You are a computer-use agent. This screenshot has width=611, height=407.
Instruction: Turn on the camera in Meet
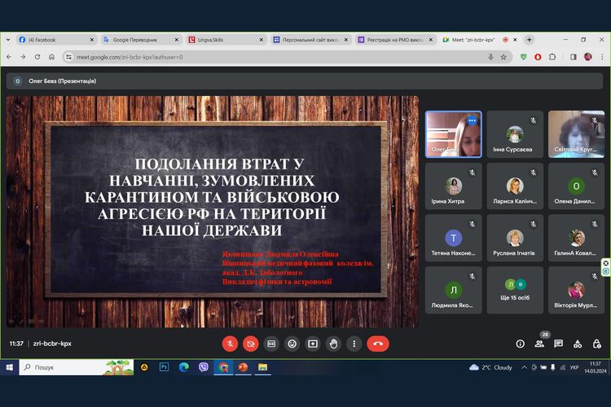tap(250, 344)
